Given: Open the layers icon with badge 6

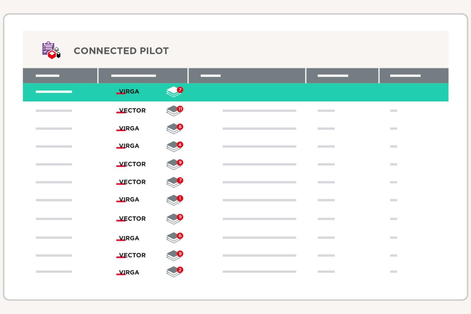Looking at the screenshot, I should (x=174, y=238).
